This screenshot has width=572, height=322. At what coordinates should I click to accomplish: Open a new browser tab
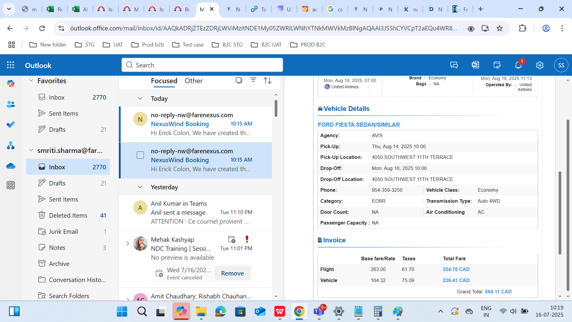(481, 9)
